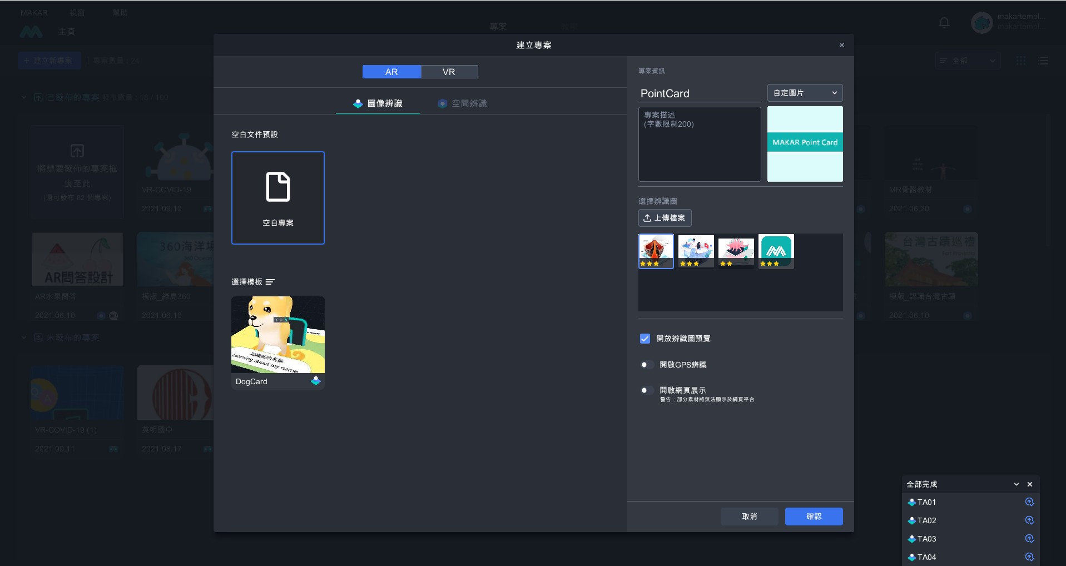Click the AR icon beside TA03
Viewport: 1066px width, 566px height.
point(912,539)
